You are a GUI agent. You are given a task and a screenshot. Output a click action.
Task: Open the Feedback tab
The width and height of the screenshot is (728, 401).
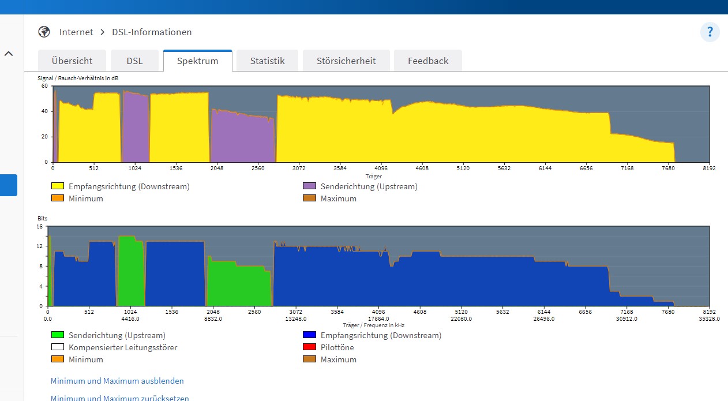pyautogui.click(x=428, y=61)
